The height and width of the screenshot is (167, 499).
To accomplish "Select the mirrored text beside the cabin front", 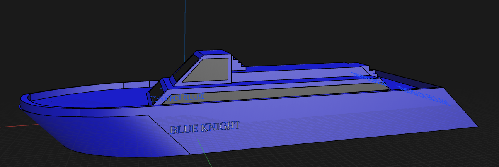I will coord(177,98).
